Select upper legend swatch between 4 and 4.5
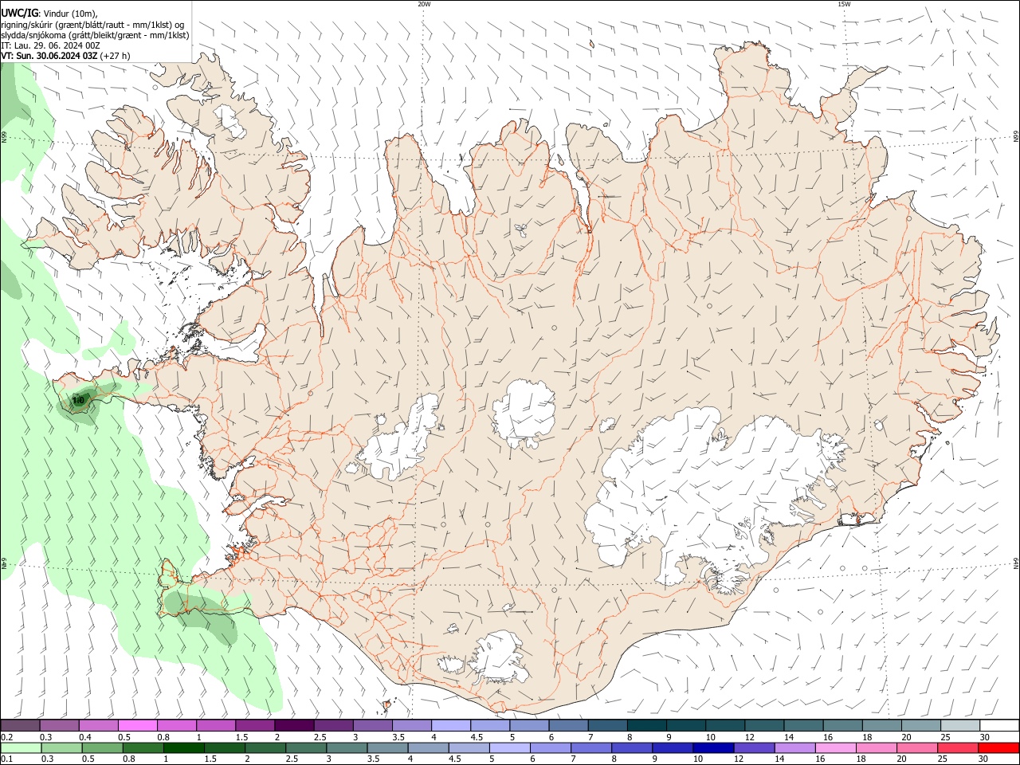The height and width of the screenshot is (765, 1020). point(449,725)
